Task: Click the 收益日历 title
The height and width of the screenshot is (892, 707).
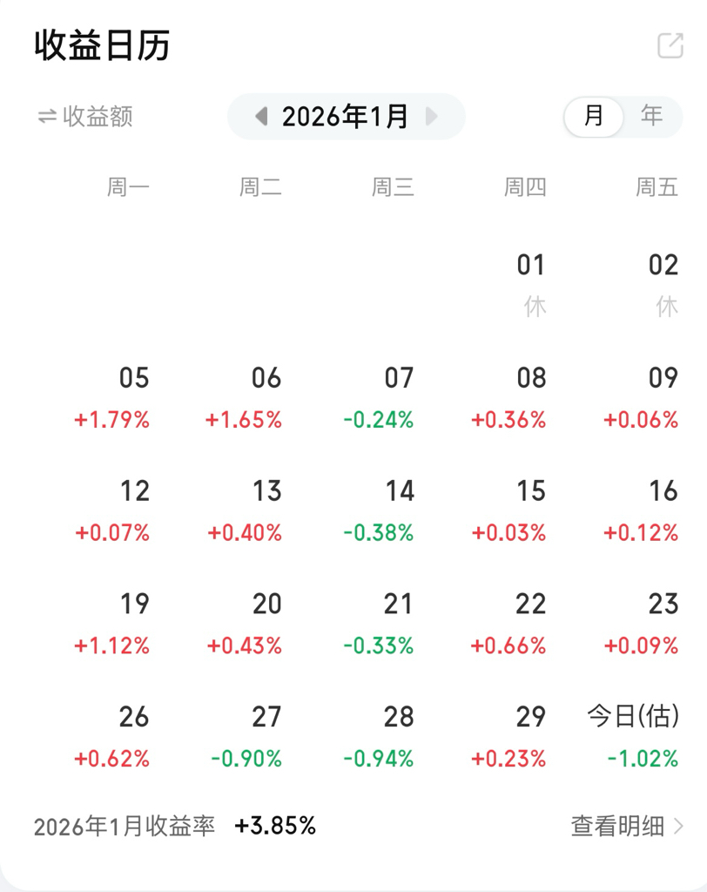Action: click(102, 46)
